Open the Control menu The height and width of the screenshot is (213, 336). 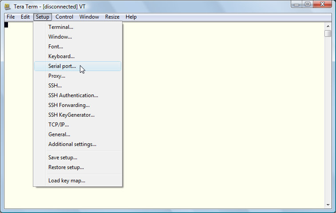coord(64,17)
